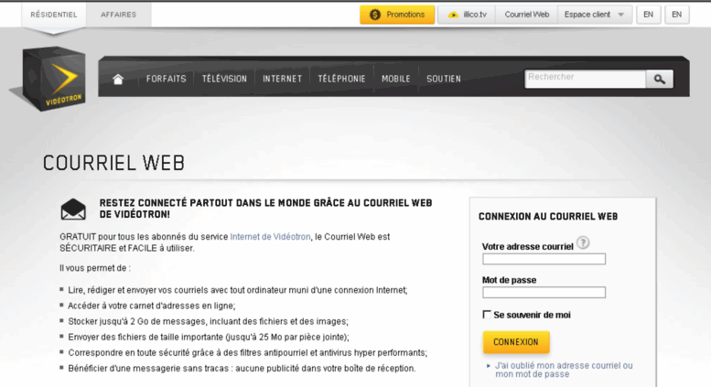Click the last EN language button

coord(676,15)
